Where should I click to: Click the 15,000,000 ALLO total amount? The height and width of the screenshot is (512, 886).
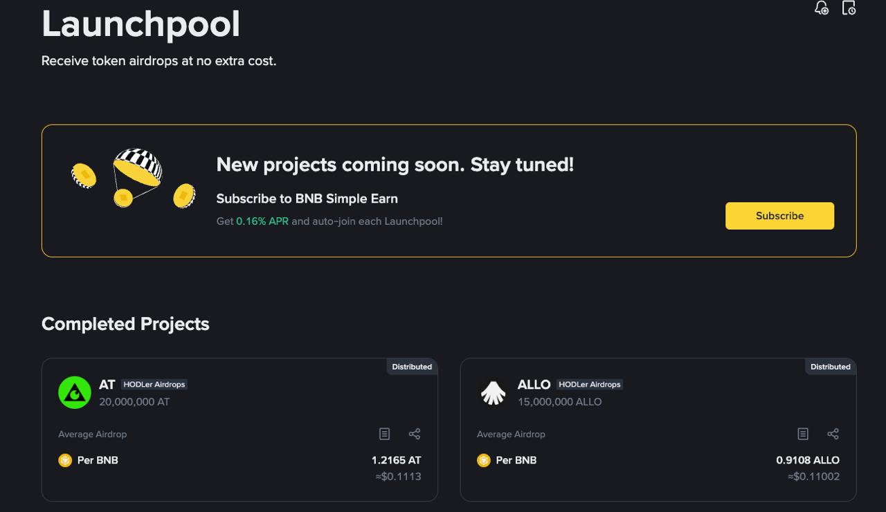pyautogui.click(x=559, y=401)
